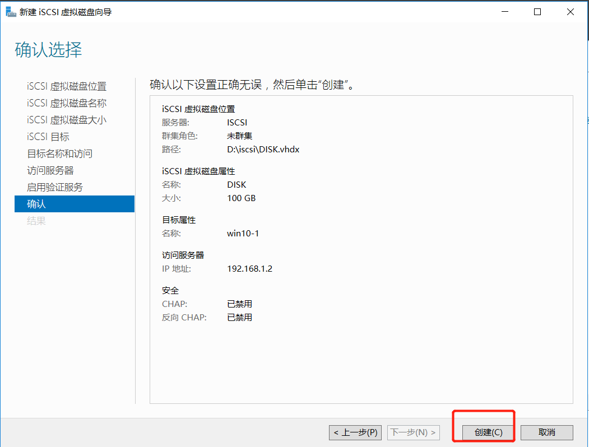Click the server name ISCSI in summary
This screenshot has height=447, width=589.
click(x=236, y=122)
